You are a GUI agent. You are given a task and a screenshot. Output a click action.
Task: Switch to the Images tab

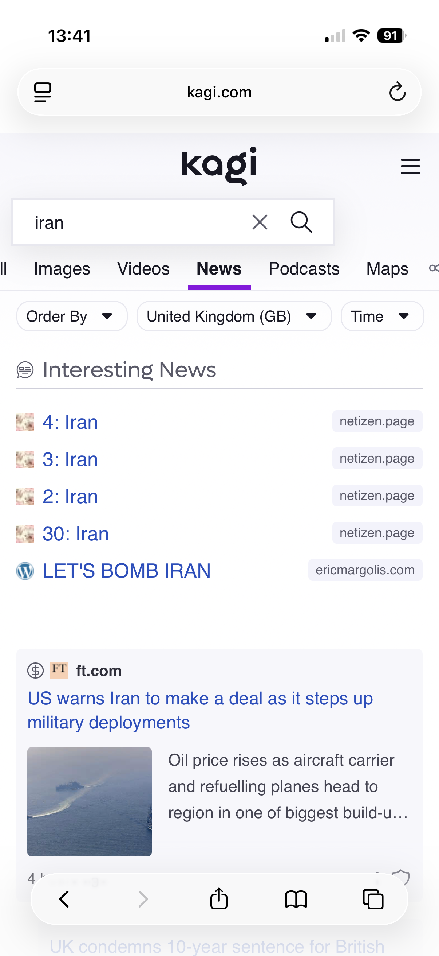(62, 269)
